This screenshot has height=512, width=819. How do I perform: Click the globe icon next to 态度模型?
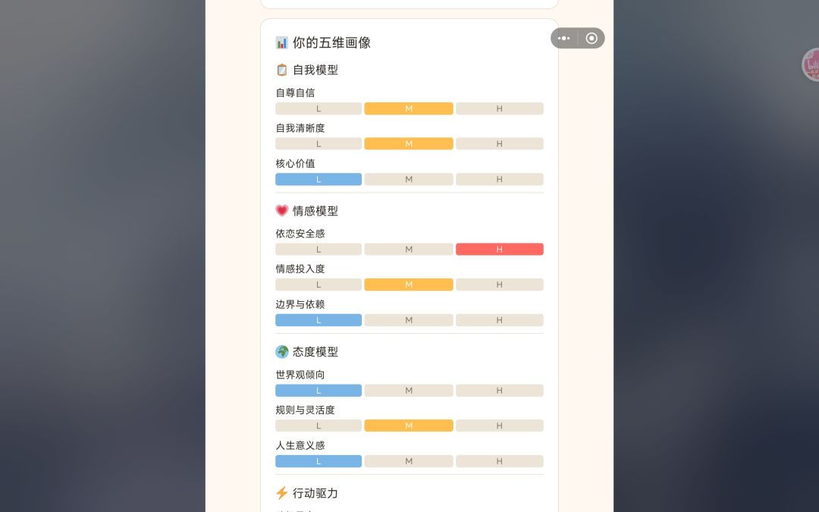[281, 352]
